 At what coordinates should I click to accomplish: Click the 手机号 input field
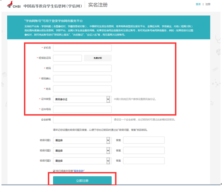(x=82, y=48)
